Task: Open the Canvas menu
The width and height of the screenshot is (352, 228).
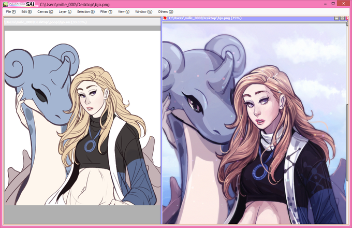Action: [45, 12]
